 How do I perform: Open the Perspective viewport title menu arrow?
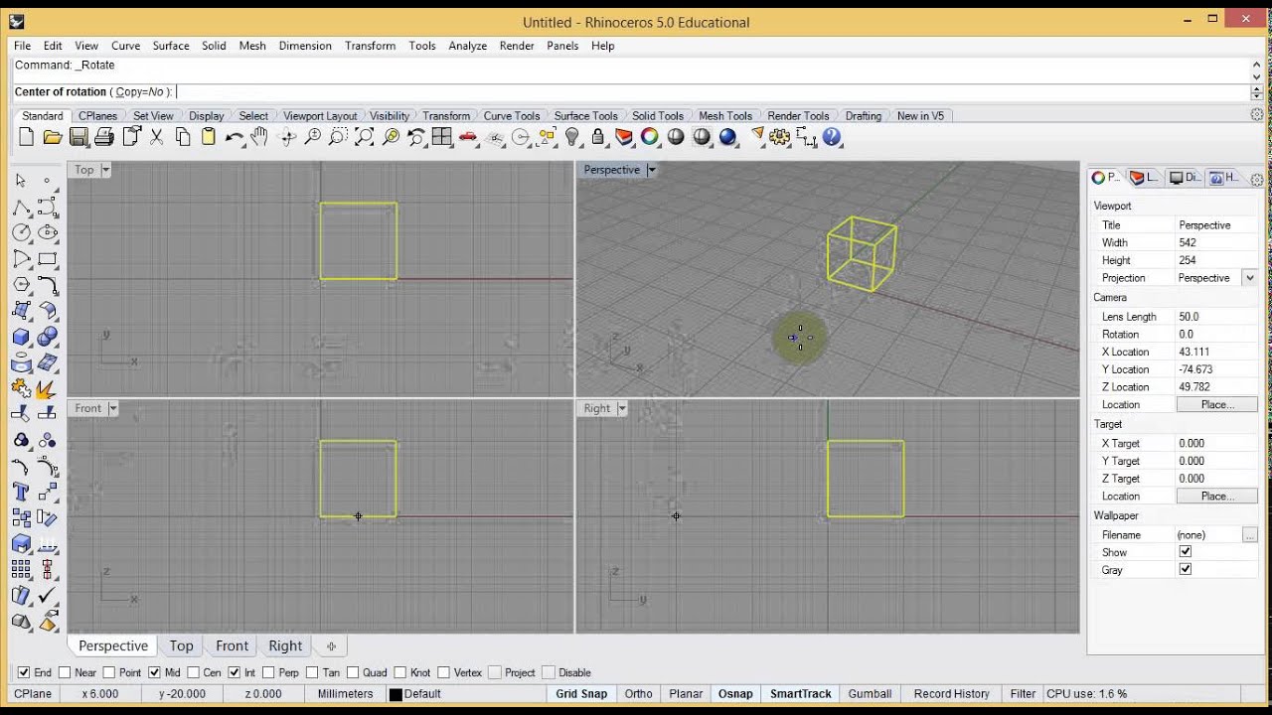coord(652,170)
